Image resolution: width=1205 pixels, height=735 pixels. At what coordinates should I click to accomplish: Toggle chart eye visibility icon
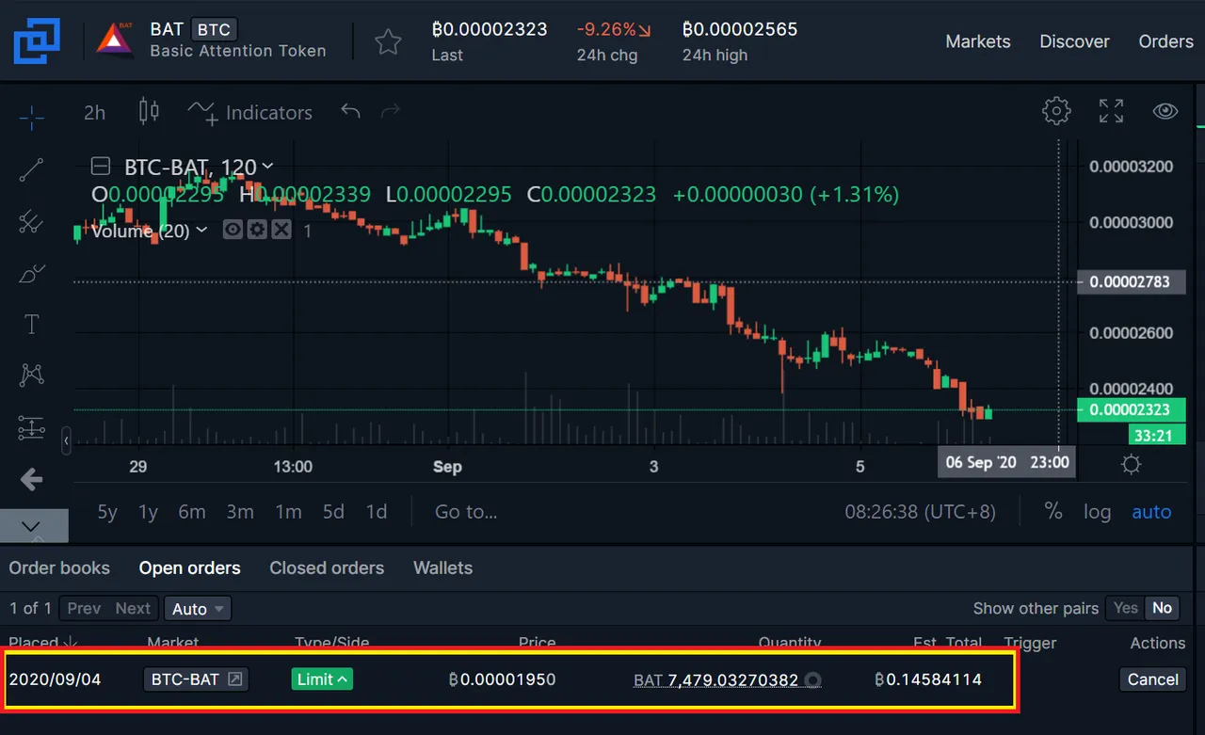coord(1165,111)
